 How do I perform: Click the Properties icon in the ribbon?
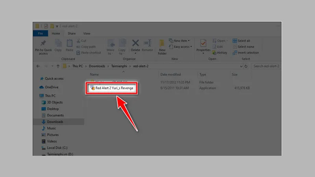pos(203,43)
